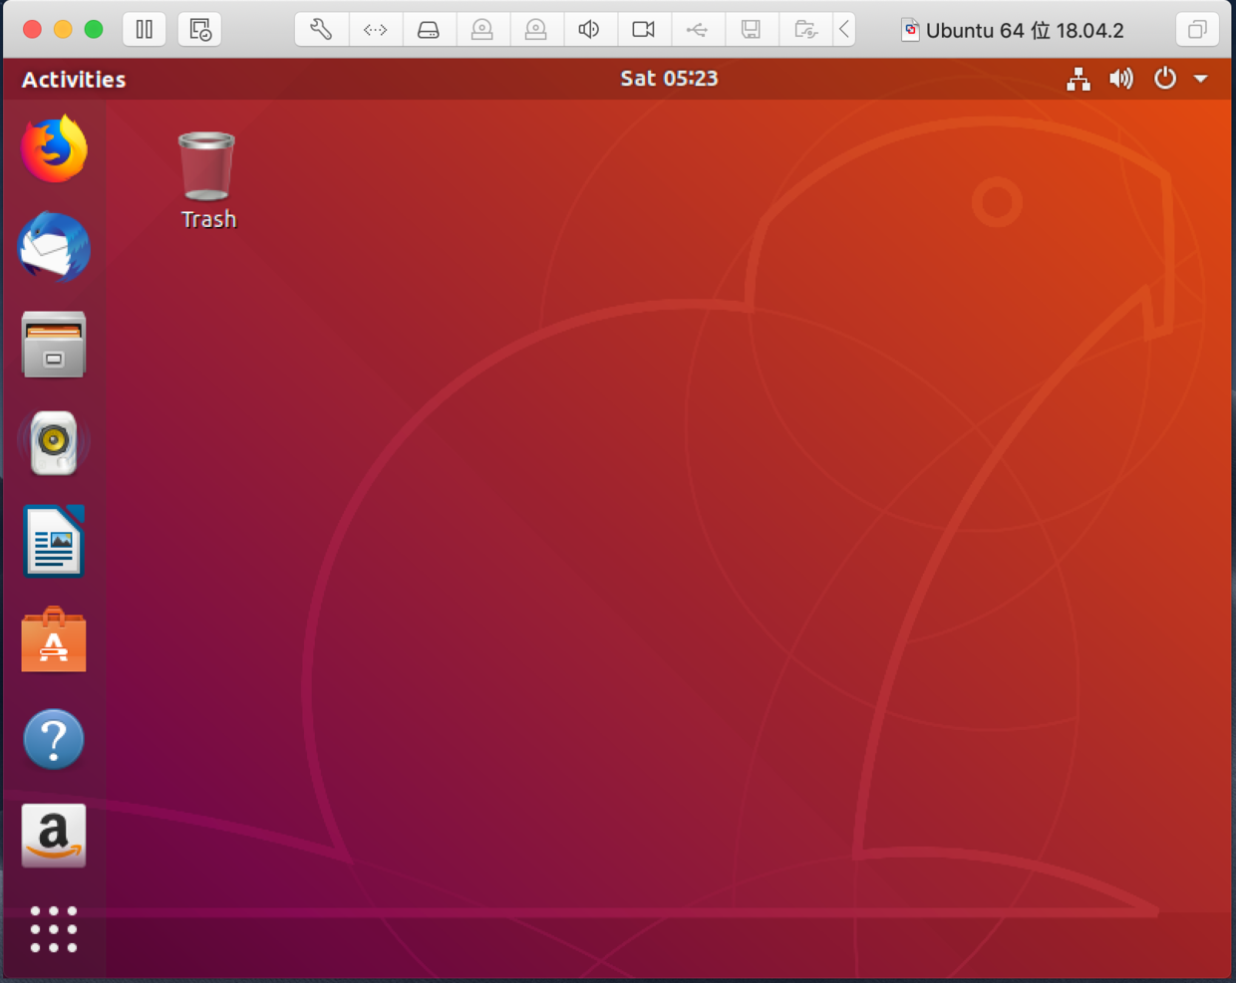Open the Activities overview

click(x=73, y=79)
